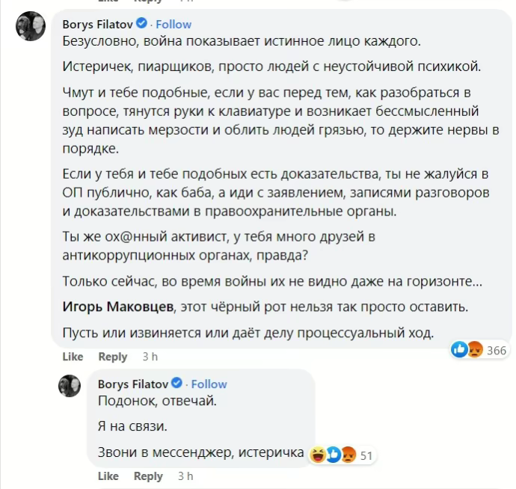Like the long top comment
This screenshot has width=516, height=489.
tap(73, 357)
